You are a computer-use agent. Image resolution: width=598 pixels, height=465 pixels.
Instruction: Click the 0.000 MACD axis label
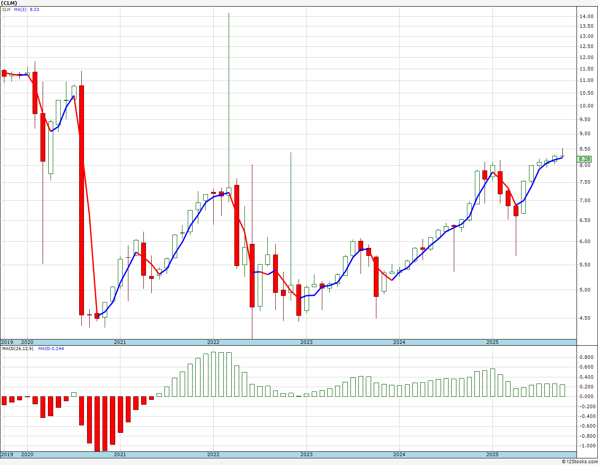click(x=586, y=396)
